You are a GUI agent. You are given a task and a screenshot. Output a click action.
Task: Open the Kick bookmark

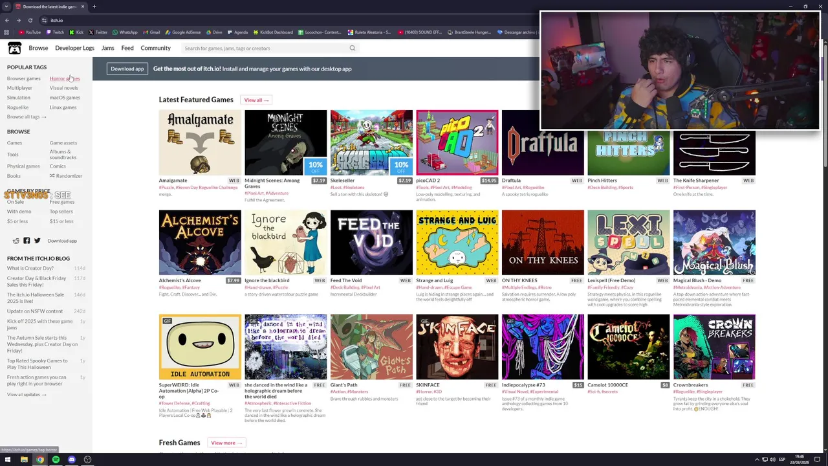(x=76, y=32)
